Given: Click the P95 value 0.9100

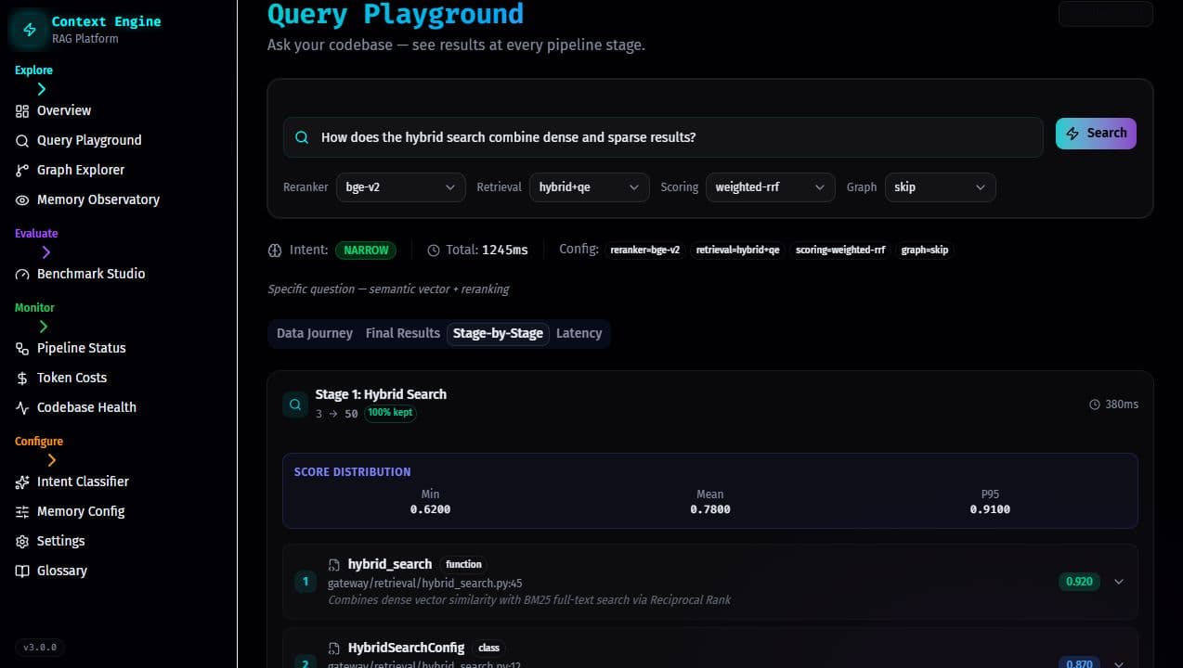Looking at the screenshot, I should pyautogui.click(x=990, y=509).
